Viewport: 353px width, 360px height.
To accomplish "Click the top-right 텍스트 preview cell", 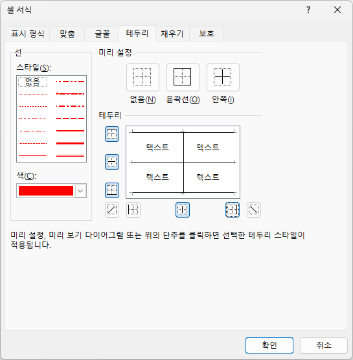I will [x=208, y=147].
